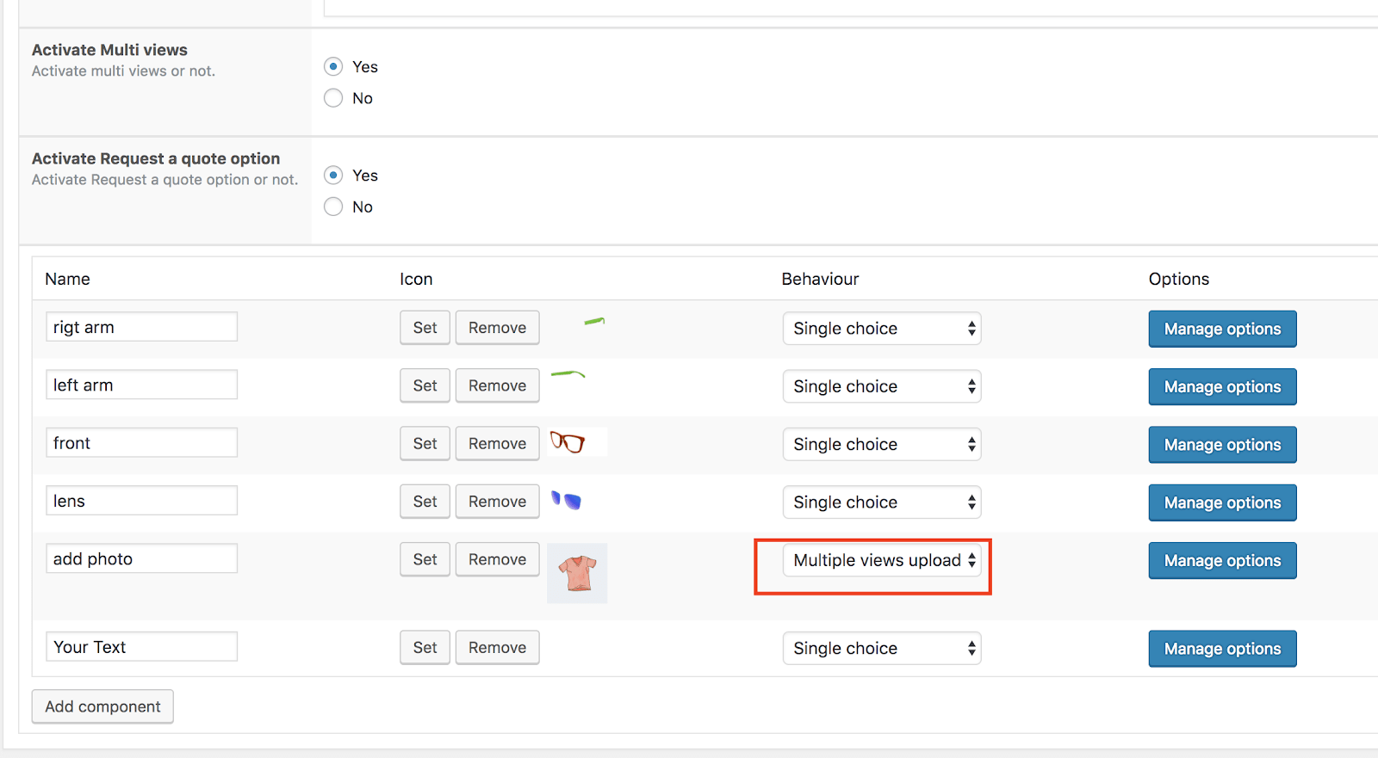
Task: Manage options for lens component
Action: click(x=1222, y=502)
